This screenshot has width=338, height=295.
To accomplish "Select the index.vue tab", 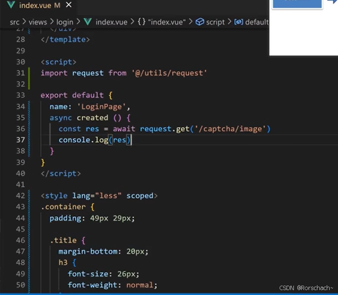I will click(x=40, y=5).
